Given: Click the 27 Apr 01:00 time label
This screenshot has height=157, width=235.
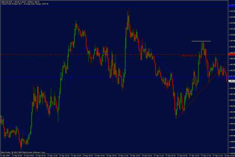Looking at the screenshot, I should (x=159, y=155).
